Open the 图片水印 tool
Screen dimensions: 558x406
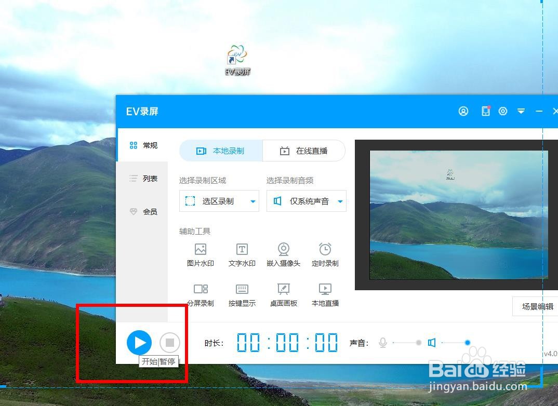201,255
